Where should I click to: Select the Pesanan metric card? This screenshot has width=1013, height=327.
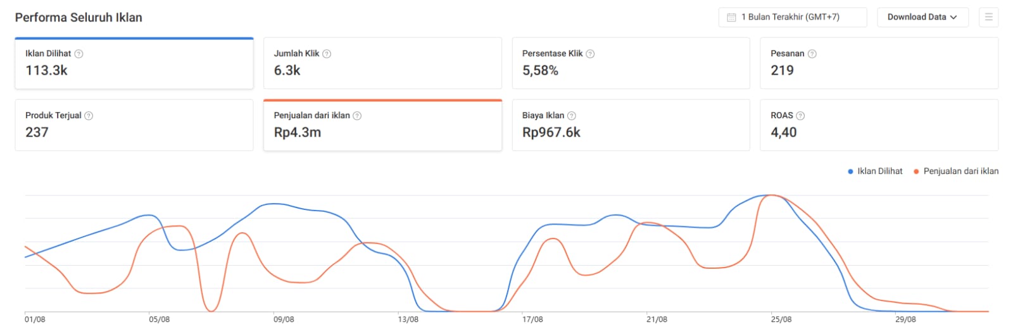[879, 63]
